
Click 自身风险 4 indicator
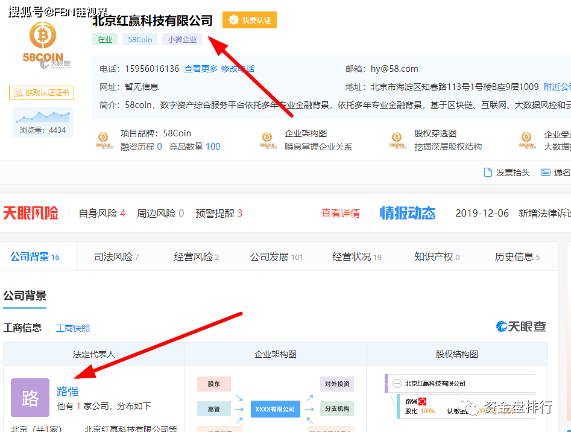pos(102,213)
